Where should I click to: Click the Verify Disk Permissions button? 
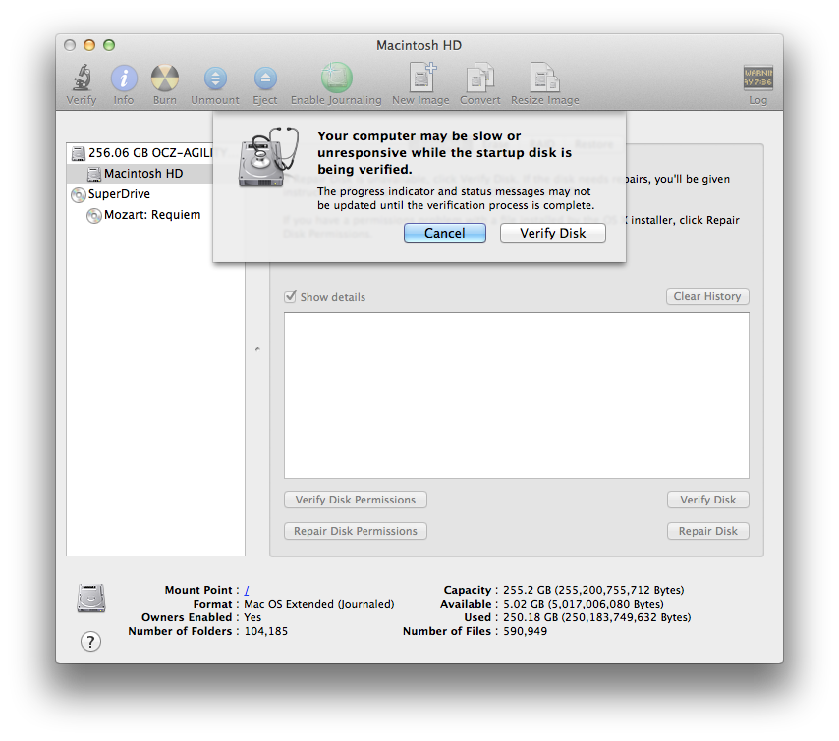tap(356, 500)
